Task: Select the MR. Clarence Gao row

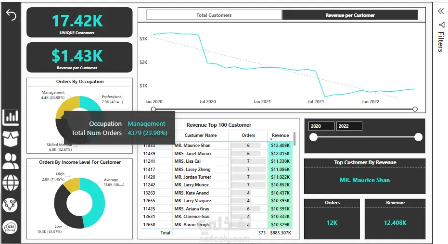Action: click(x=218, y=217)
